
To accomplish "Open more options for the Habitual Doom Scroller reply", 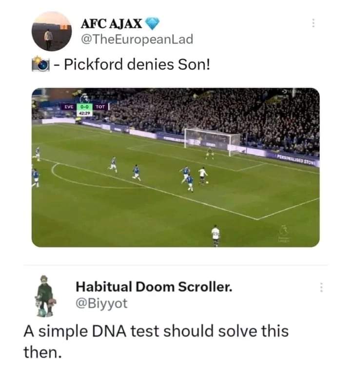I will pyautogui.click(x=321, y=287).
